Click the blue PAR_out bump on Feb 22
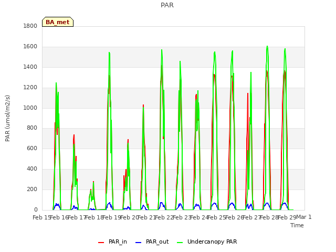 161,203
